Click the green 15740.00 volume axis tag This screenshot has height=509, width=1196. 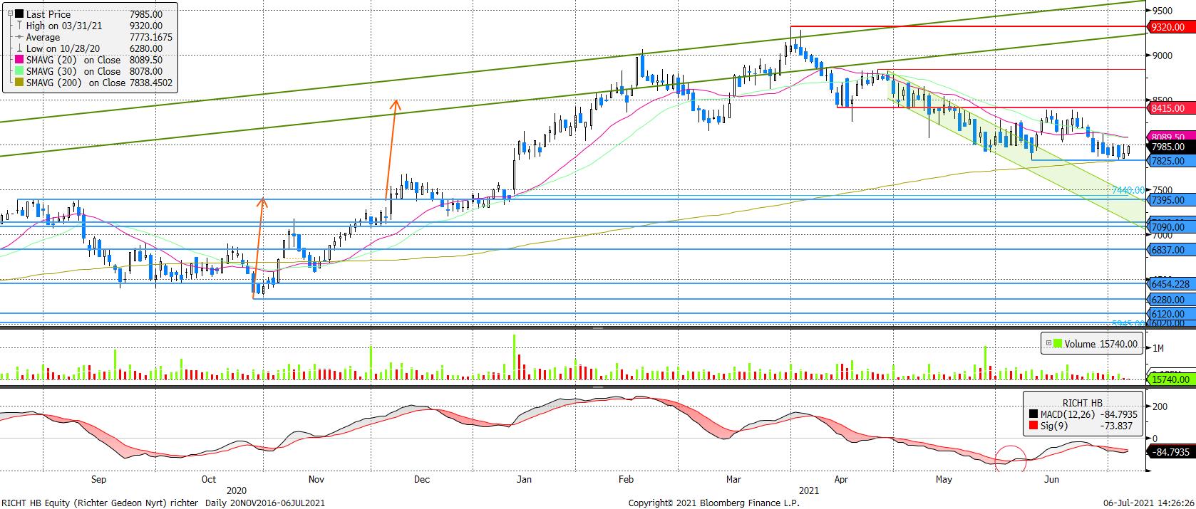click(x=1170, y=380)
